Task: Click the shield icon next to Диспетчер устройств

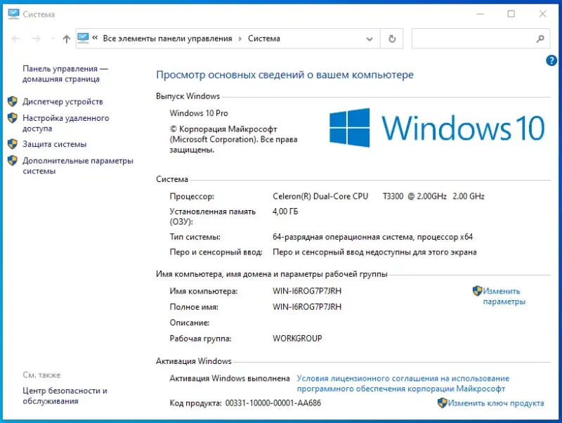Action: click(x=13, y=101)
